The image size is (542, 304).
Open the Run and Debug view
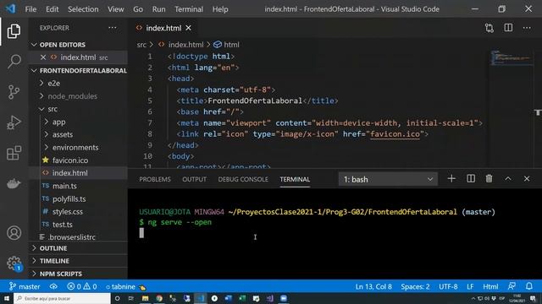[14, 122]
